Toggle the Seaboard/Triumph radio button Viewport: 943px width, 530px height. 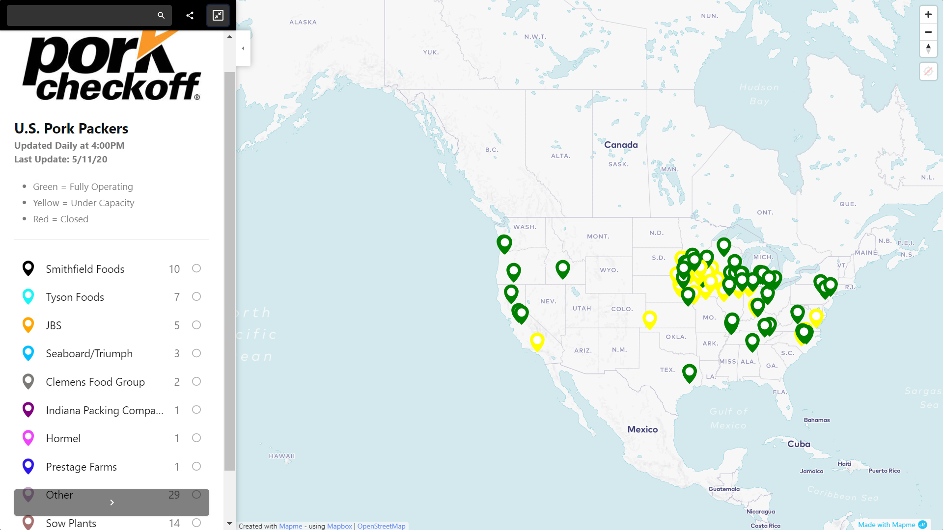196,353
